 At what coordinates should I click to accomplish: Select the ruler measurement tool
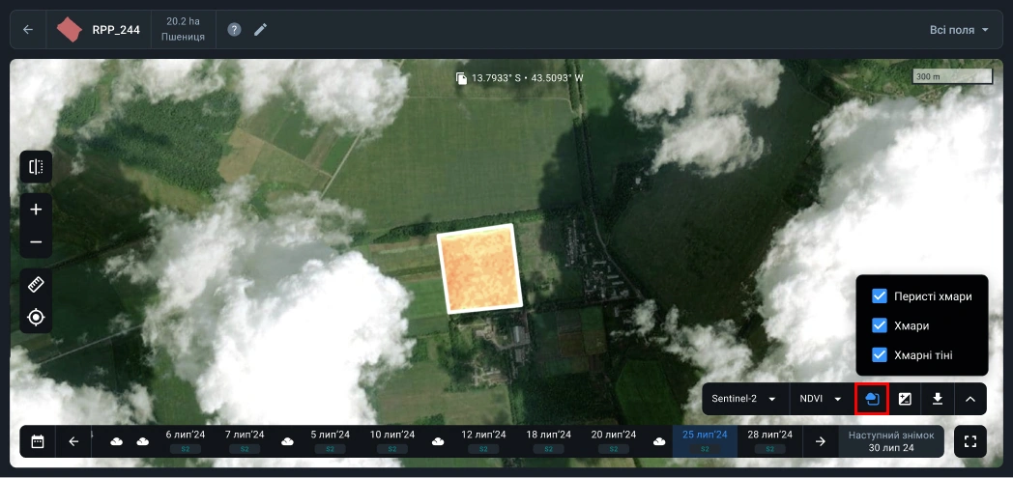[x=36, y=285]
